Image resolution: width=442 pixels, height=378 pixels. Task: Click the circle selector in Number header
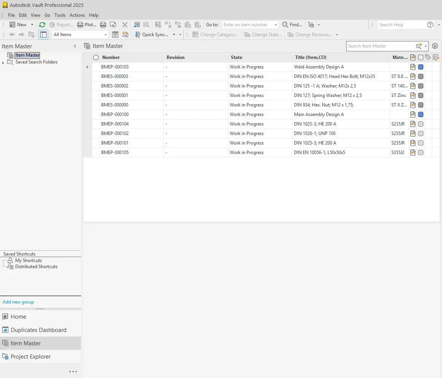96,57
